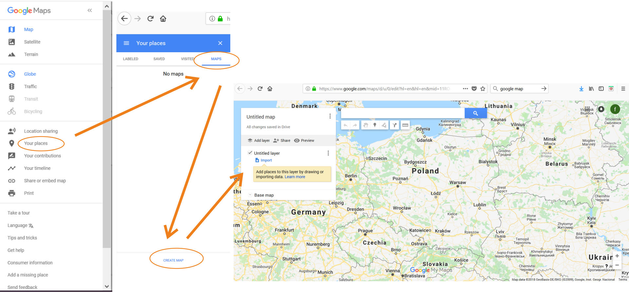Switch to the MAPS tab
629x292 pixels.
click(x=216, y=59)
